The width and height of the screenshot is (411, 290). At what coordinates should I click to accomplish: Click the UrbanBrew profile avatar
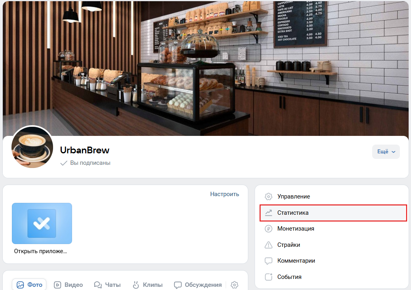tap(32, 147)
